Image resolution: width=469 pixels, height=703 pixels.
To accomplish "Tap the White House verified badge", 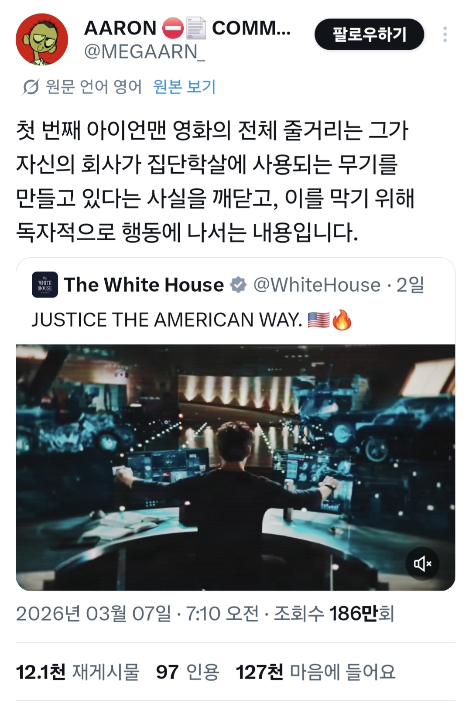I will pyautogui.click(x=238, y=285).
